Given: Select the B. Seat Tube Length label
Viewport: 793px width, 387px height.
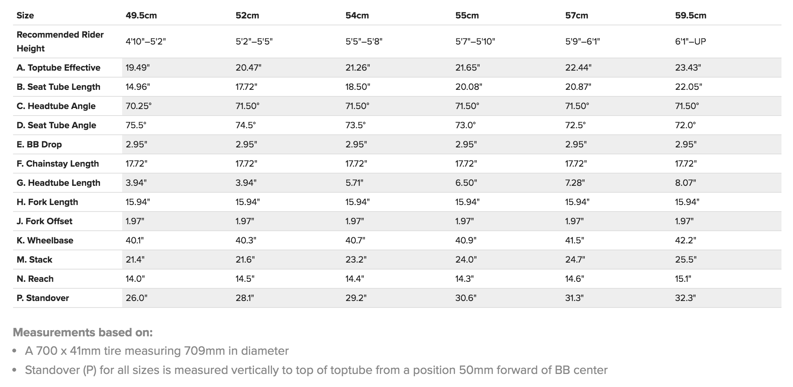Looking at the screenshot, I should (58, 87).
